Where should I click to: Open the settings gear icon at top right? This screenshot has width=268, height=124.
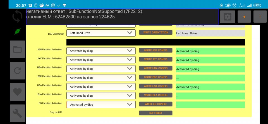point(228,17)
